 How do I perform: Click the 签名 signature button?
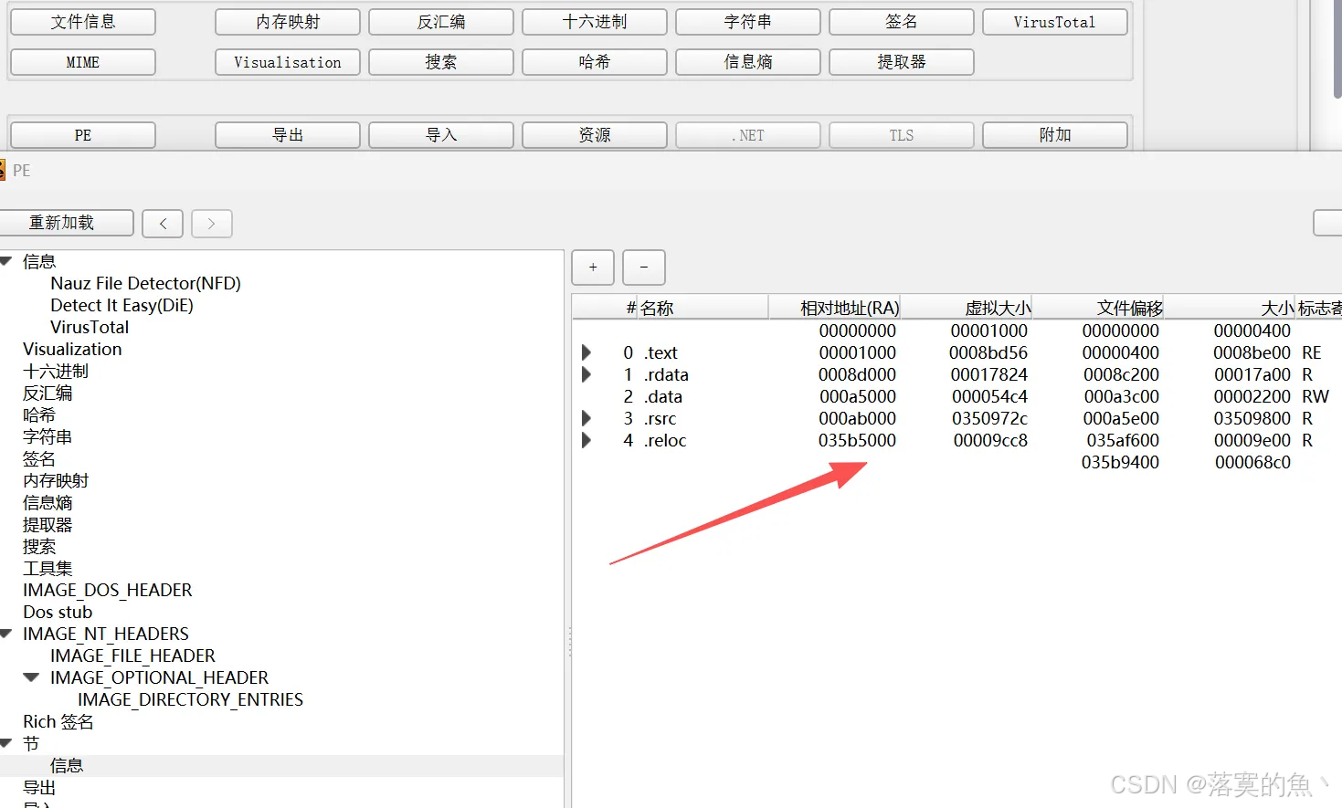coord(902,22)
